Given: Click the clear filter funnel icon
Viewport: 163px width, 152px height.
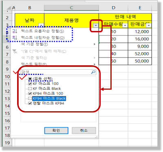Looking at the screenshot, I should pyautogui.click(x=15, y=51).
